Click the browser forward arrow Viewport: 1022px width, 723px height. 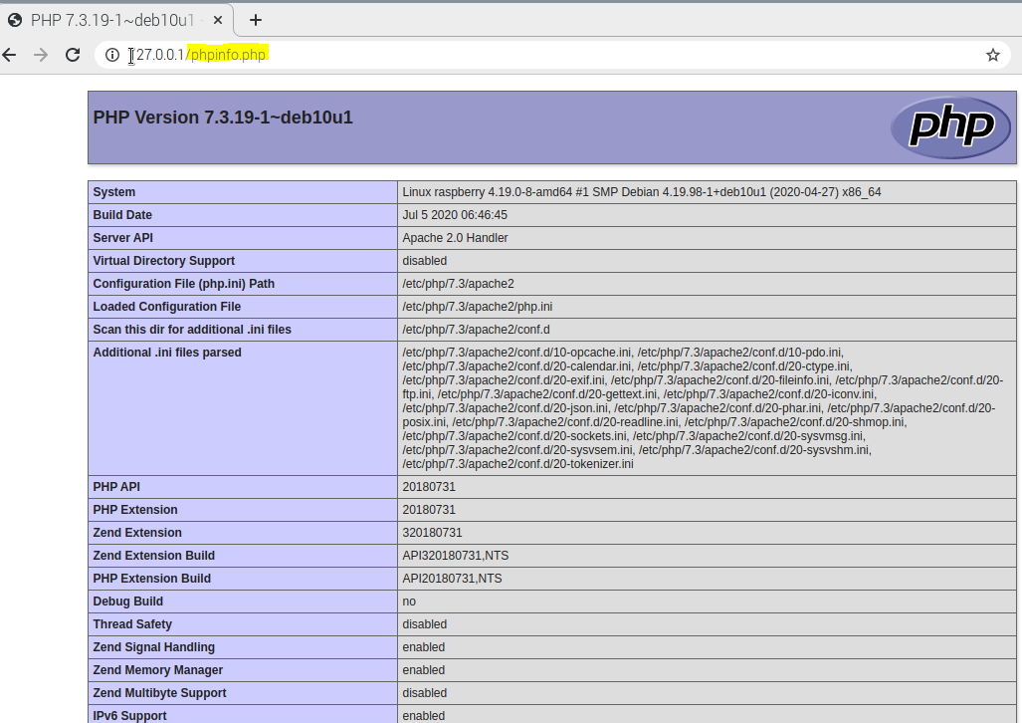click(41, 55)
